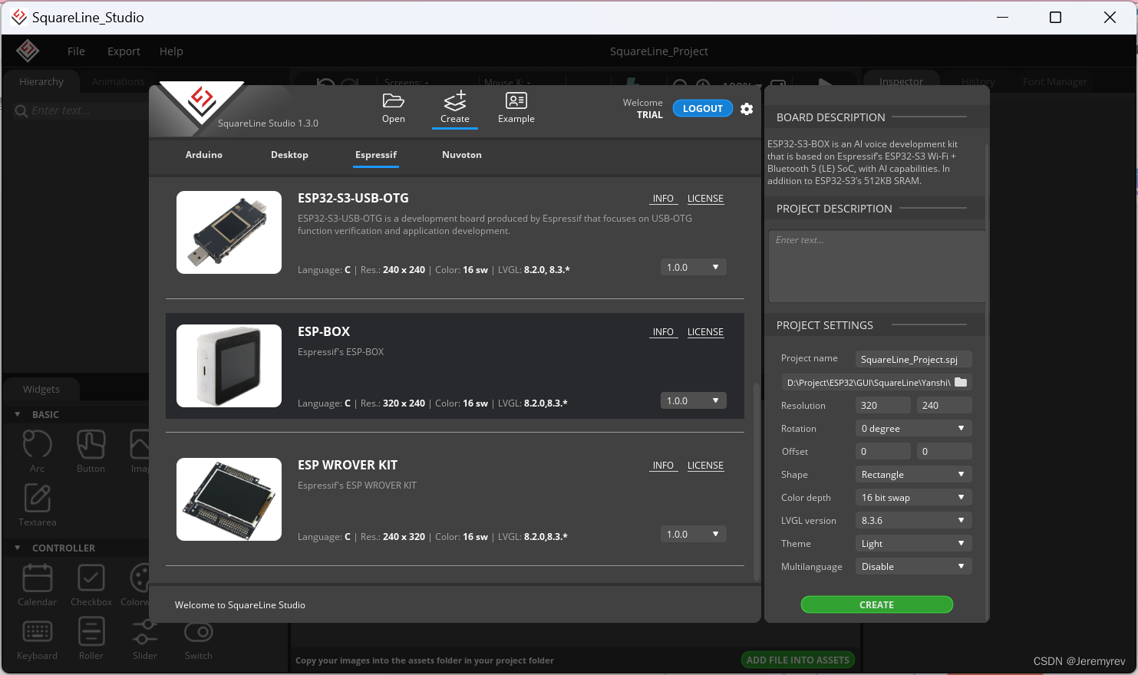Open settings gear next to LOGOUT
The width and height of the screenshot is (1138, 675).
coord(747,109)
